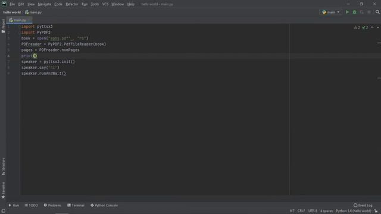This screenshot has width=381, height=214.
Task: Click the 6:7 cursor position indicator
Action: click(x=292, y=211)
